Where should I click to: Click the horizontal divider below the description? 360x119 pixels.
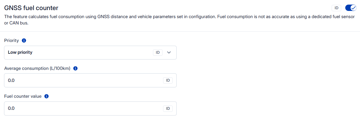pyautogui.click(x=180, y=31)
